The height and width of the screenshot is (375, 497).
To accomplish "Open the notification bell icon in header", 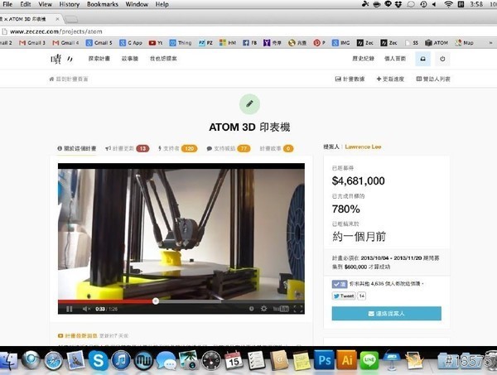I will pyautogui.click(x=422, y=59).
